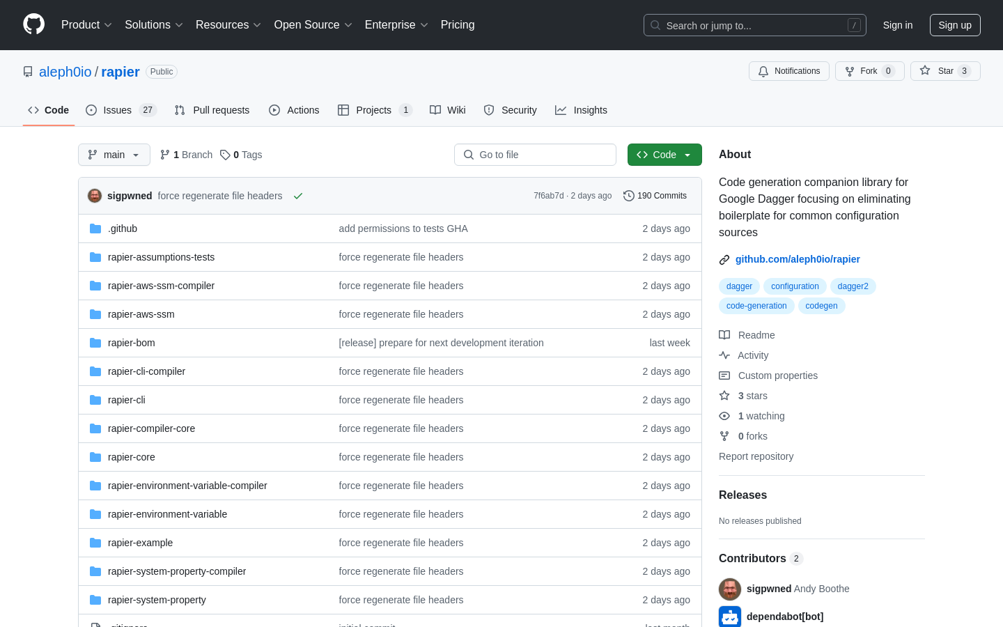The width and height of the screenshot is (1003, 627).
Task: Switch to the Actions tab
Action: pos(294,110)
